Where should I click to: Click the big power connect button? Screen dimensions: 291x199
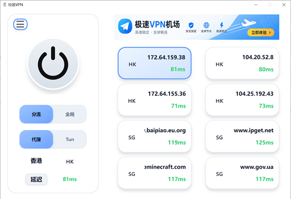pyautogui.click(x=53, y=64)
